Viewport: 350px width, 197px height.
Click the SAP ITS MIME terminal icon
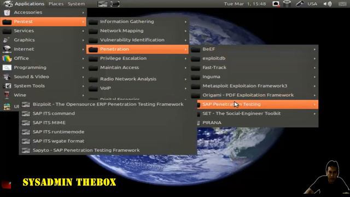26,123
